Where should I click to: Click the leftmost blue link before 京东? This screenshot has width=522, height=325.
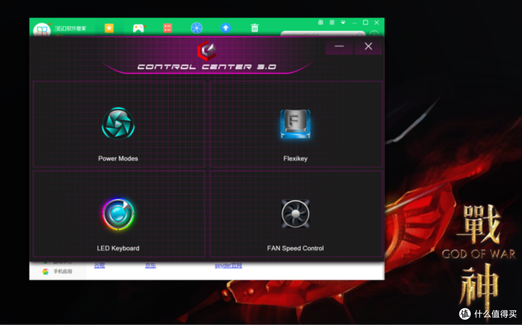(100, 266)
